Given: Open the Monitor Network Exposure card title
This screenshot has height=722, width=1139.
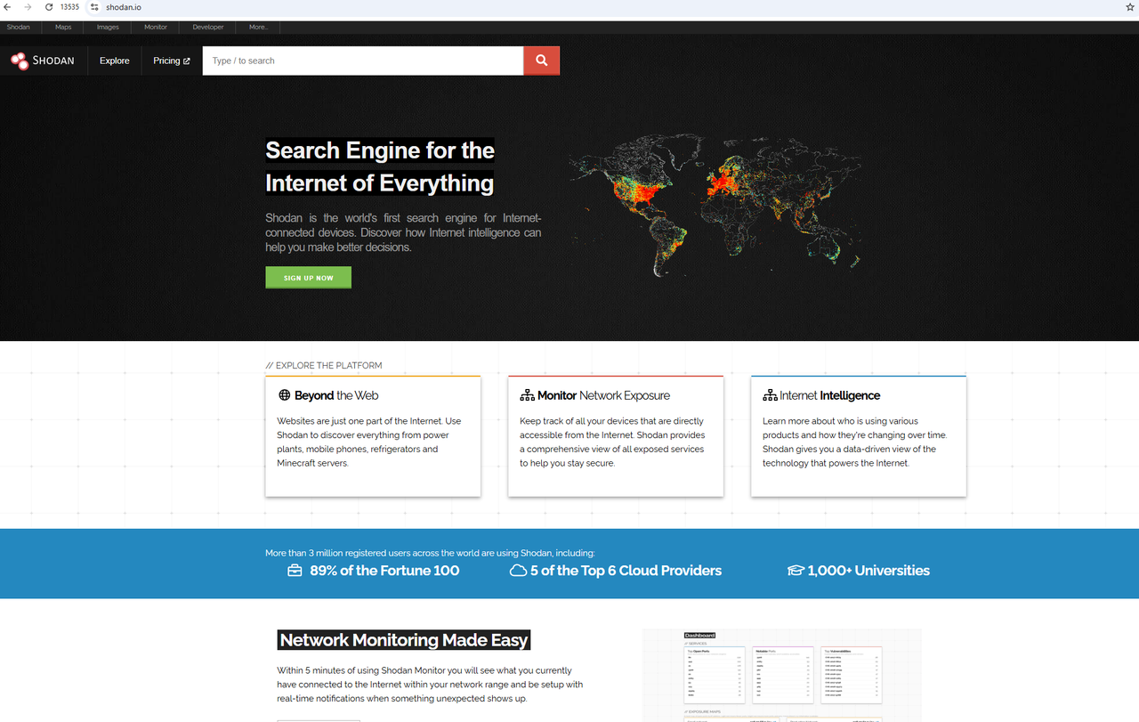Looking at the screenshot, I should coord(603,395).
